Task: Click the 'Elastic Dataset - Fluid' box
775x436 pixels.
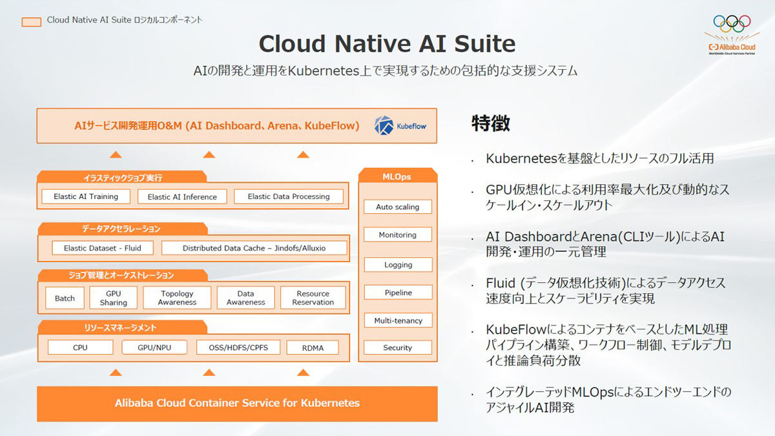Action: click(x=103, y=248)
